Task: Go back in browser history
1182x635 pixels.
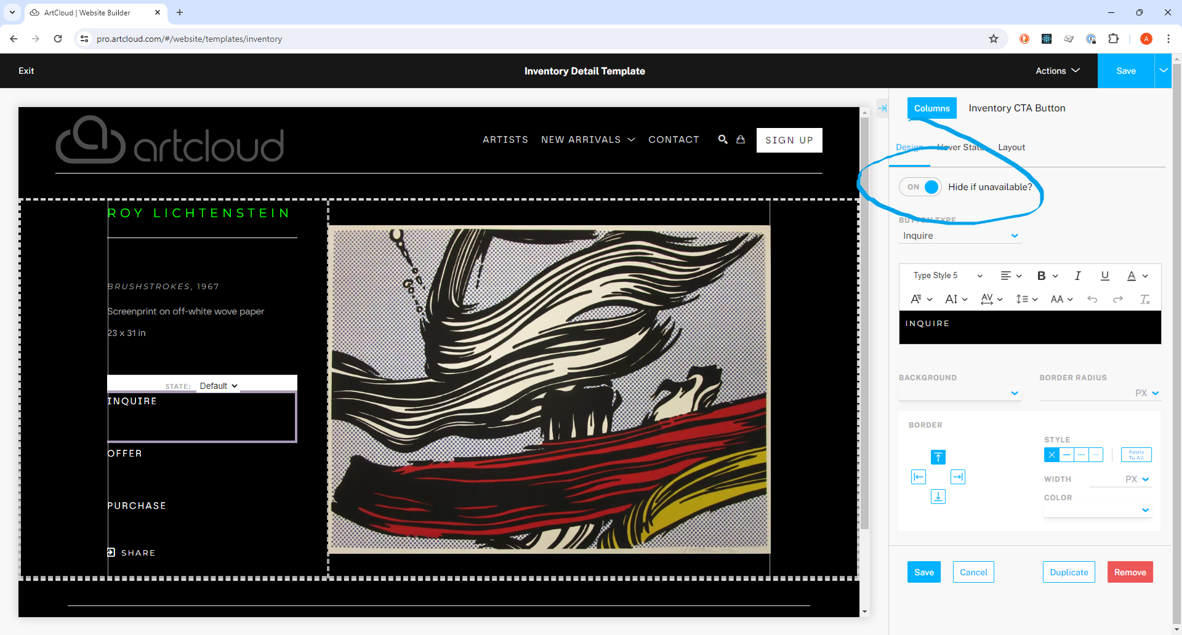Action: point(14,39)
